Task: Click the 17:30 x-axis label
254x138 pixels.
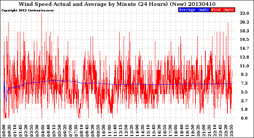Action: (170, 131)
